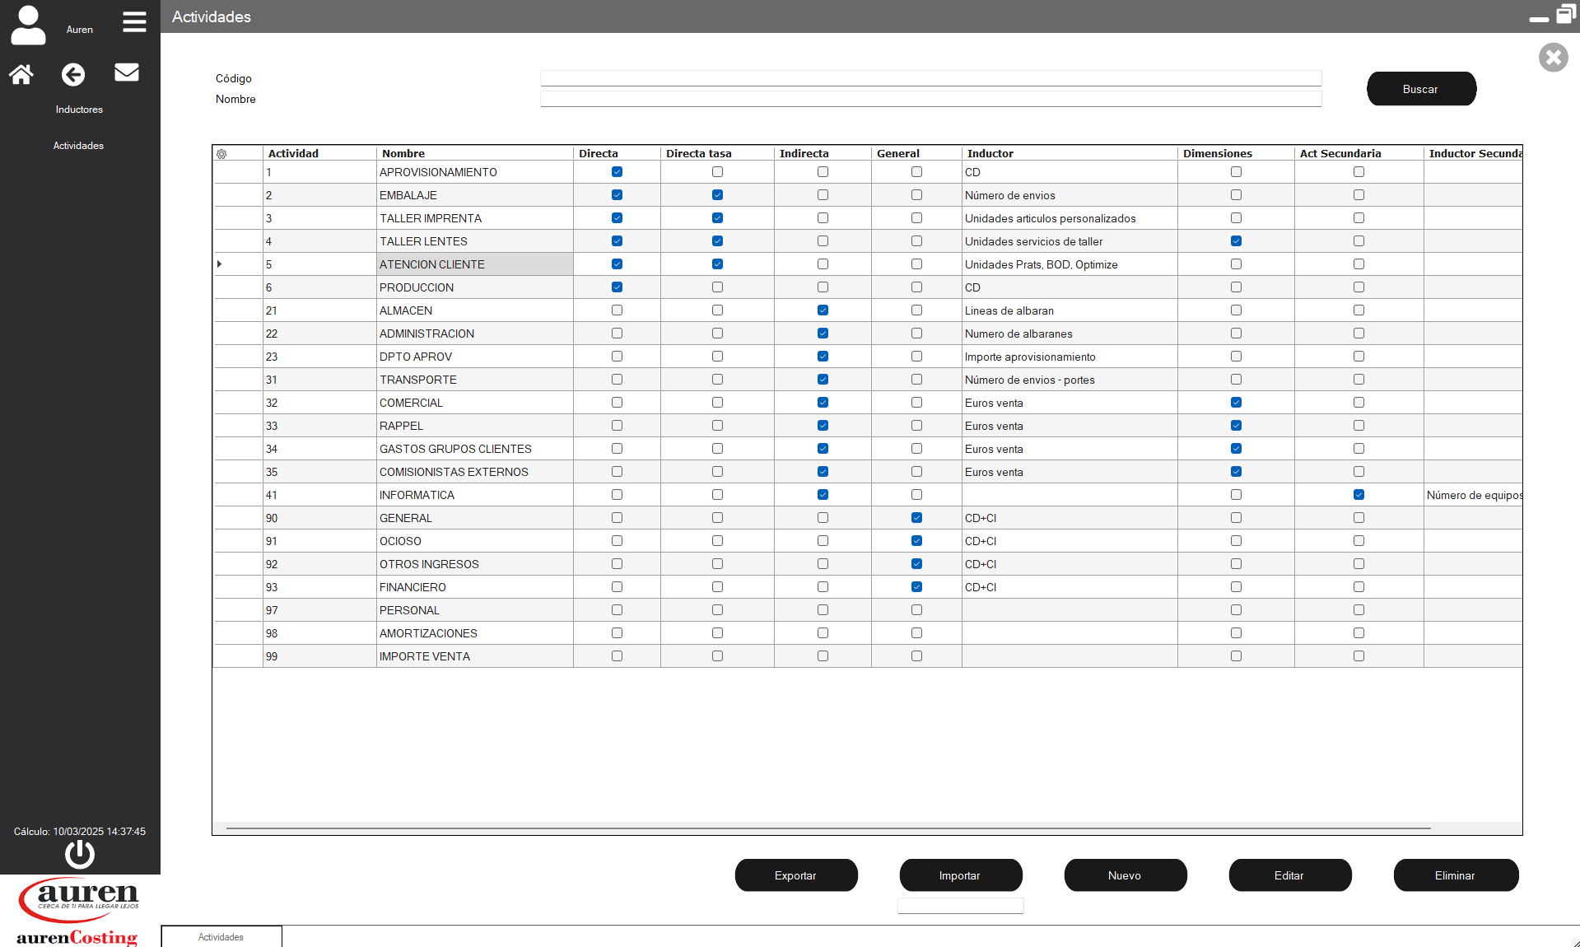Enable Directa tasa for PRODUCCION
The width and height of the screenshot is (1580, 947).
[717, 287]
